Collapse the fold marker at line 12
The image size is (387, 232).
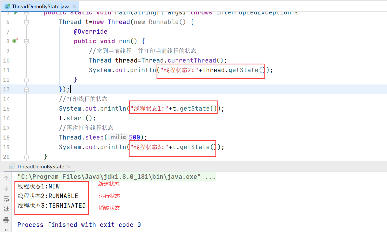point(26,80)
